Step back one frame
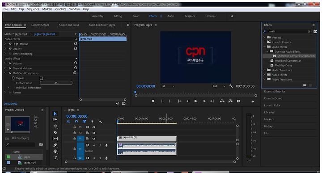This screenshot has height=173, width=322. [x=188, y=101]
